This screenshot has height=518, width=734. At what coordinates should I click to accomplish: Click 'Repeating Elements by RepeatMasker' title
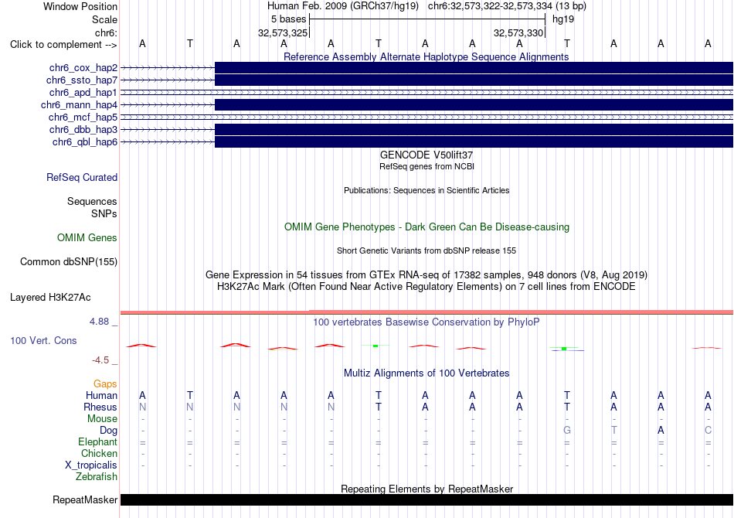click(x=426, y=489)
